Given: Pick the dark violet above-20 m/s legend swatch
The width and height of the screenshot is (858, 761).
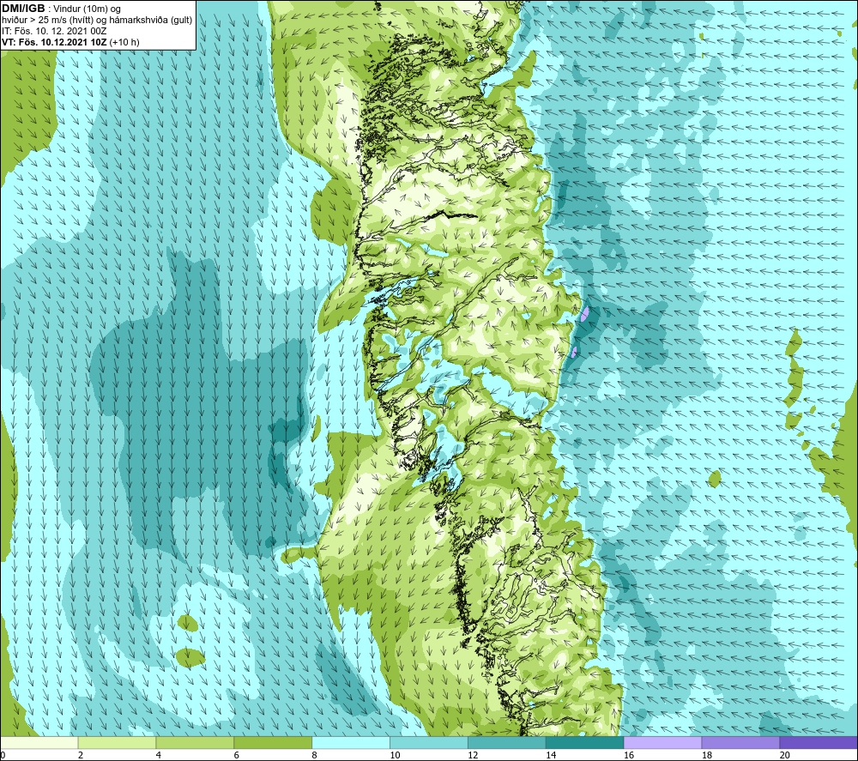Looking at the screenshot, I should pyautogui.click(x=819, y=742).
